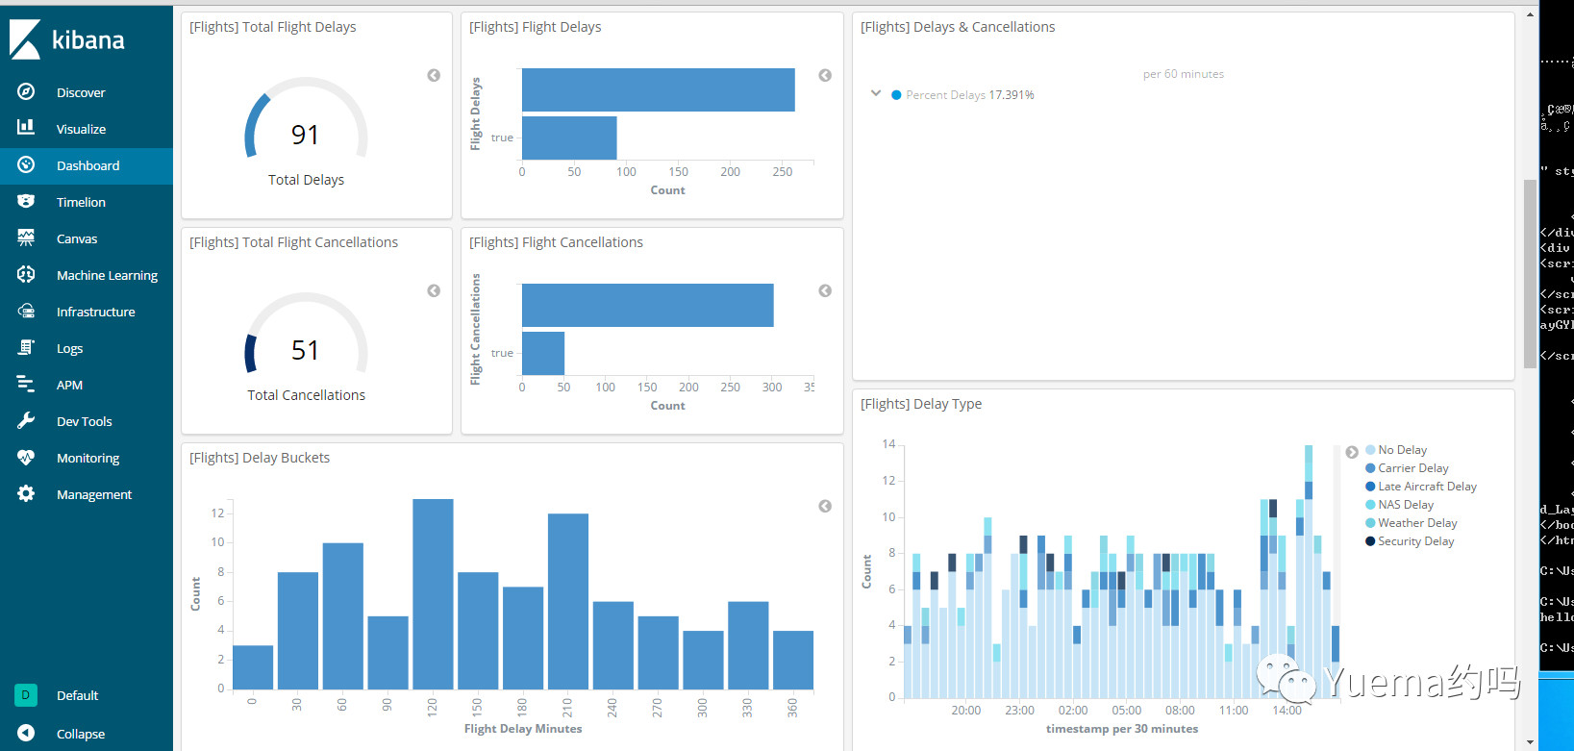Open Monitoring heartbeat icon
Viewport: 1574px width, 751px height.
[26, 457]
